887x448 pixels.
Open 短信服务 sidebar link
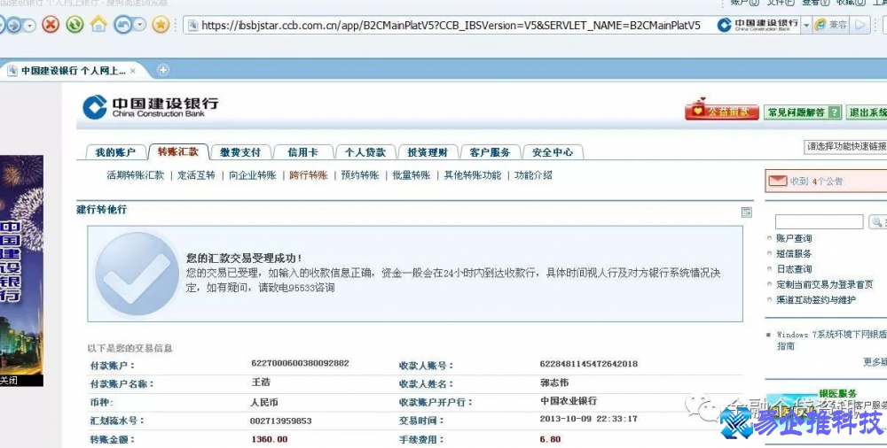[794, 253]
